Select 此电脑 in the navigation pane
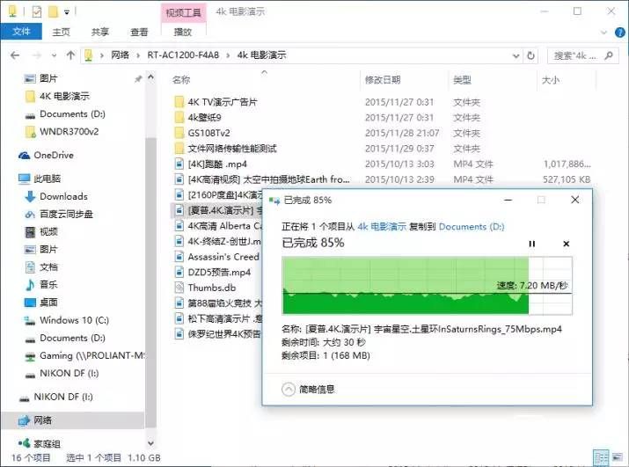The image size is (629, 467). coord(47,179)
